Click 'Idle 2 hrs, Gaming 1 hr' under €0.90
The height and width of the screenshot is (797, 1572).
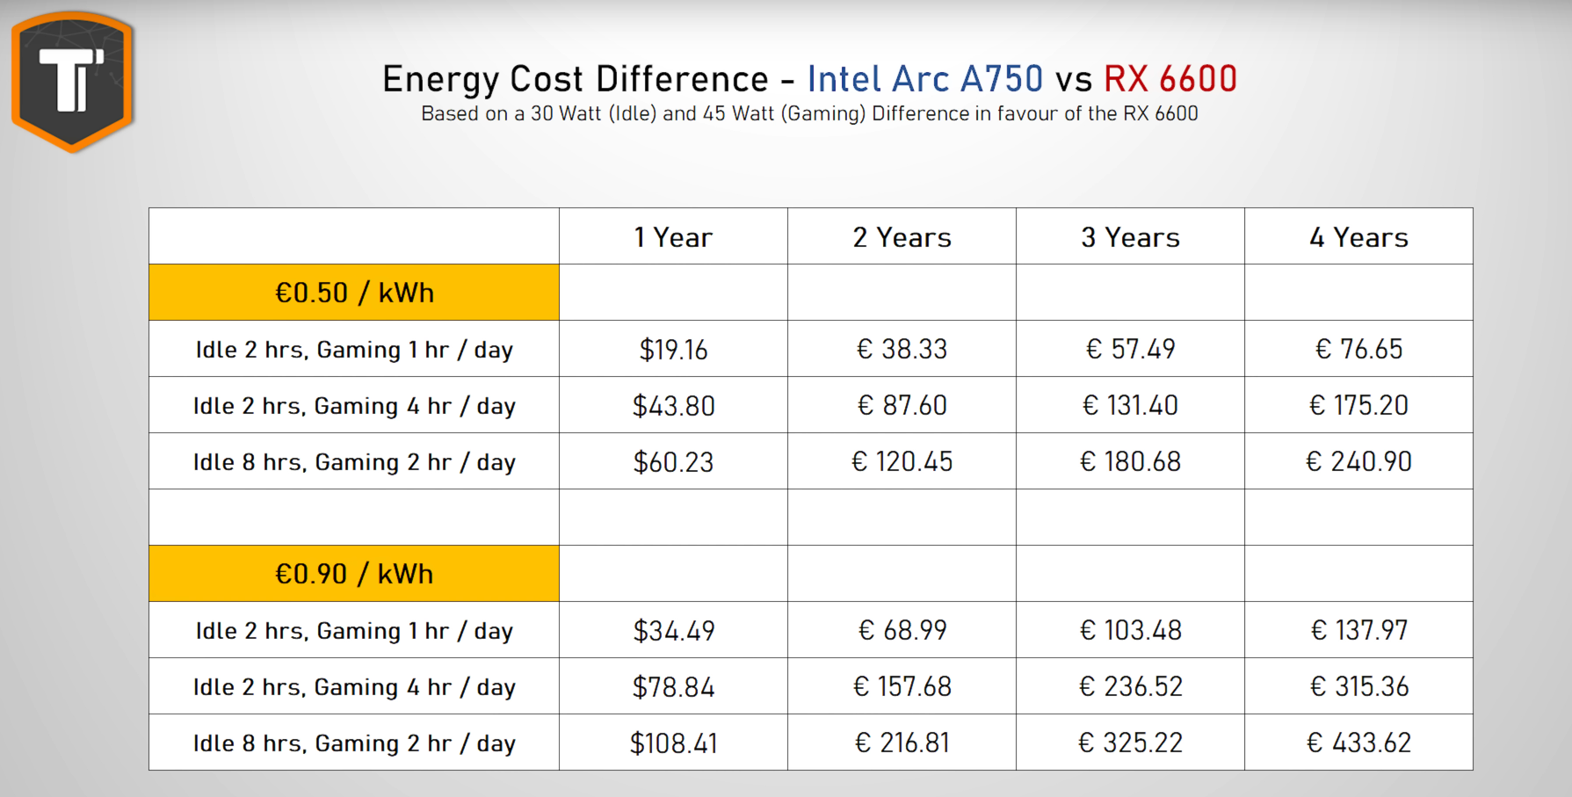pos(354,630)
